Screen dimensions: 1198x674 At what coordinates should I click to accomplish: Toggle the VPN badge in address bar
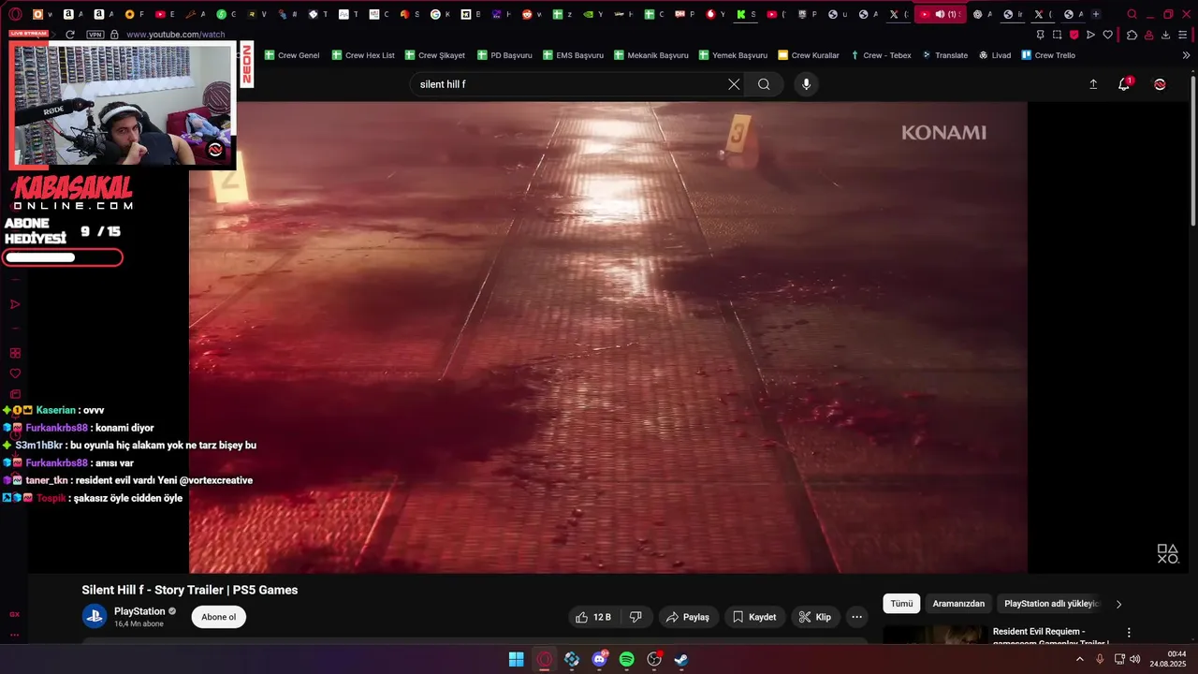(x=95, y=35)
